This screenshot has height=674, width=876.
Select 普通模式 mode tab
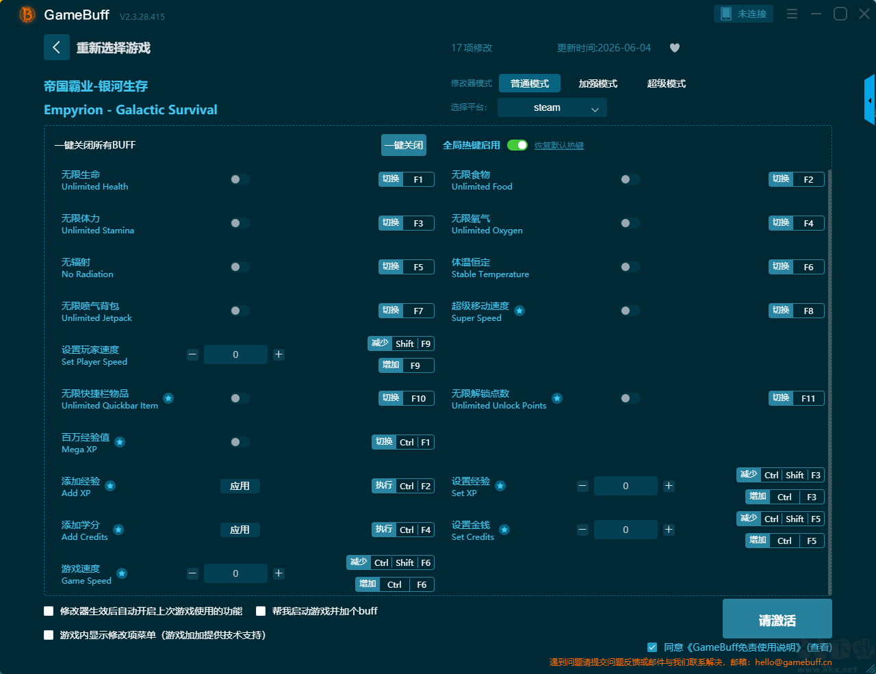[530, 83]
